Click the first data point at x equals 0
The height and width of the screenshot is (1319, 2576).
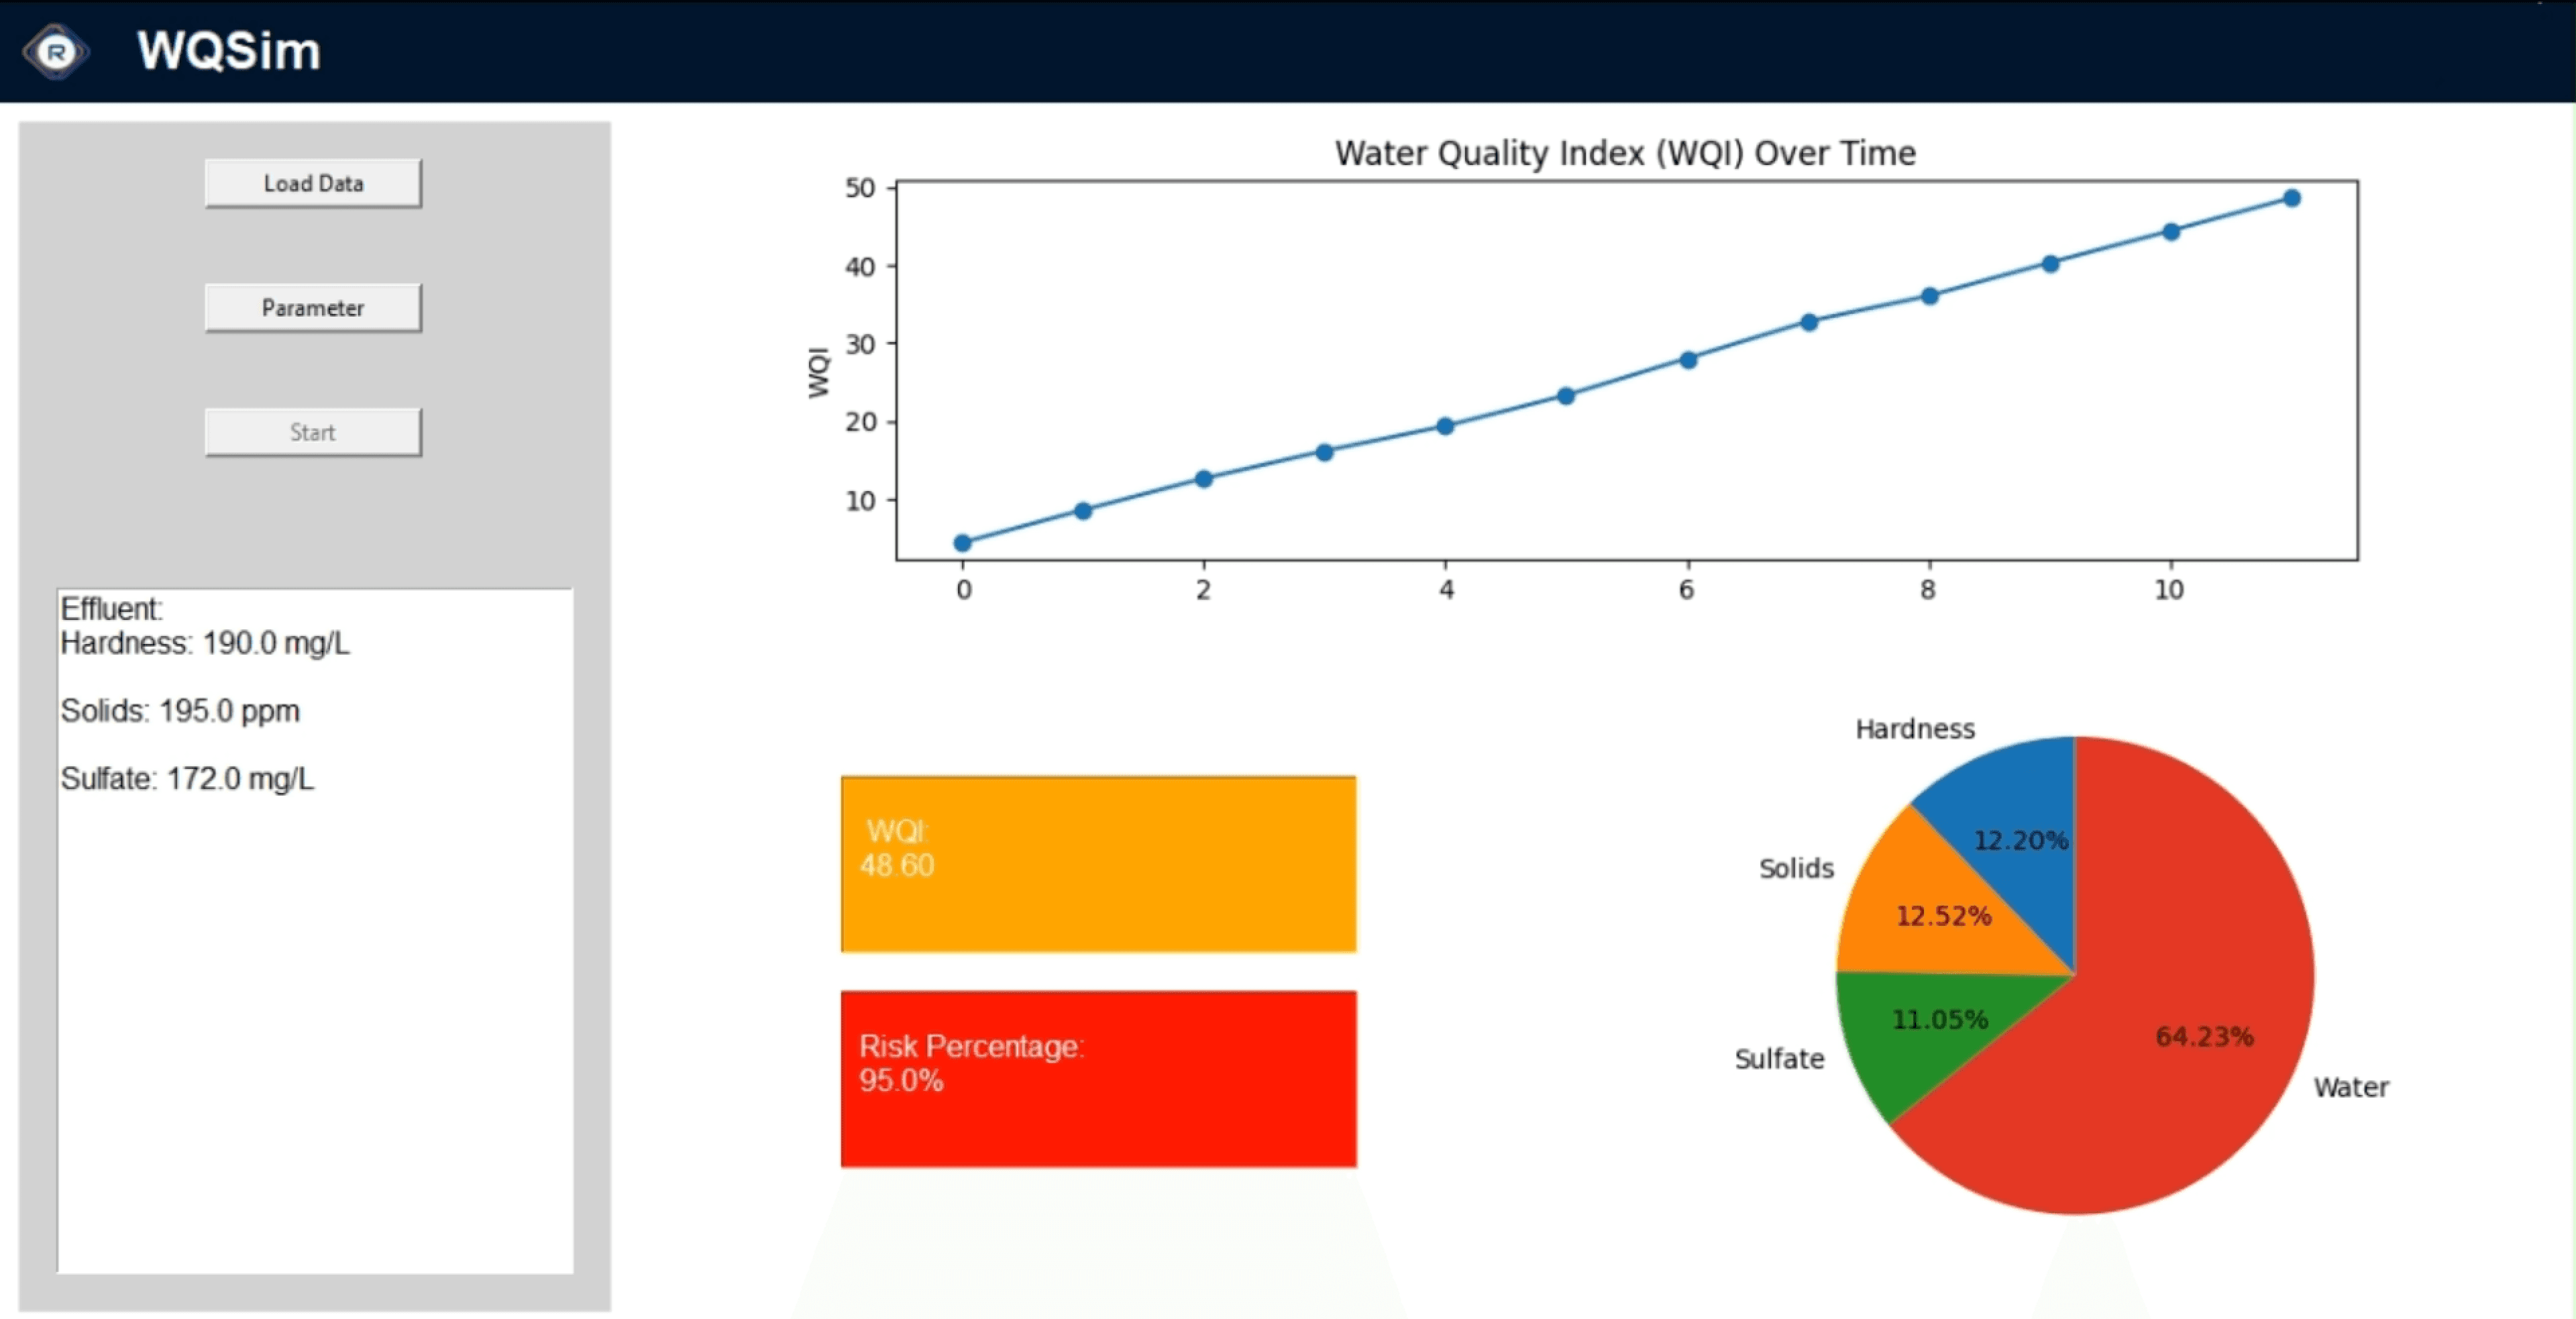tap(962, 543)
